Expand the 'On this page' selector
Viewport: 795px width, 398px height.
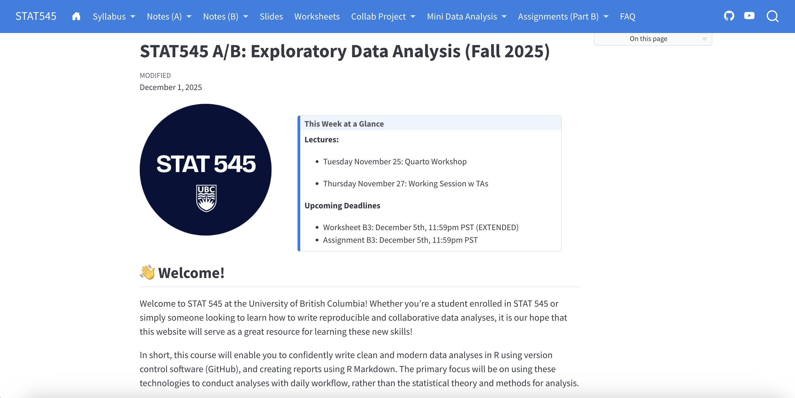(x=653, y=39)
